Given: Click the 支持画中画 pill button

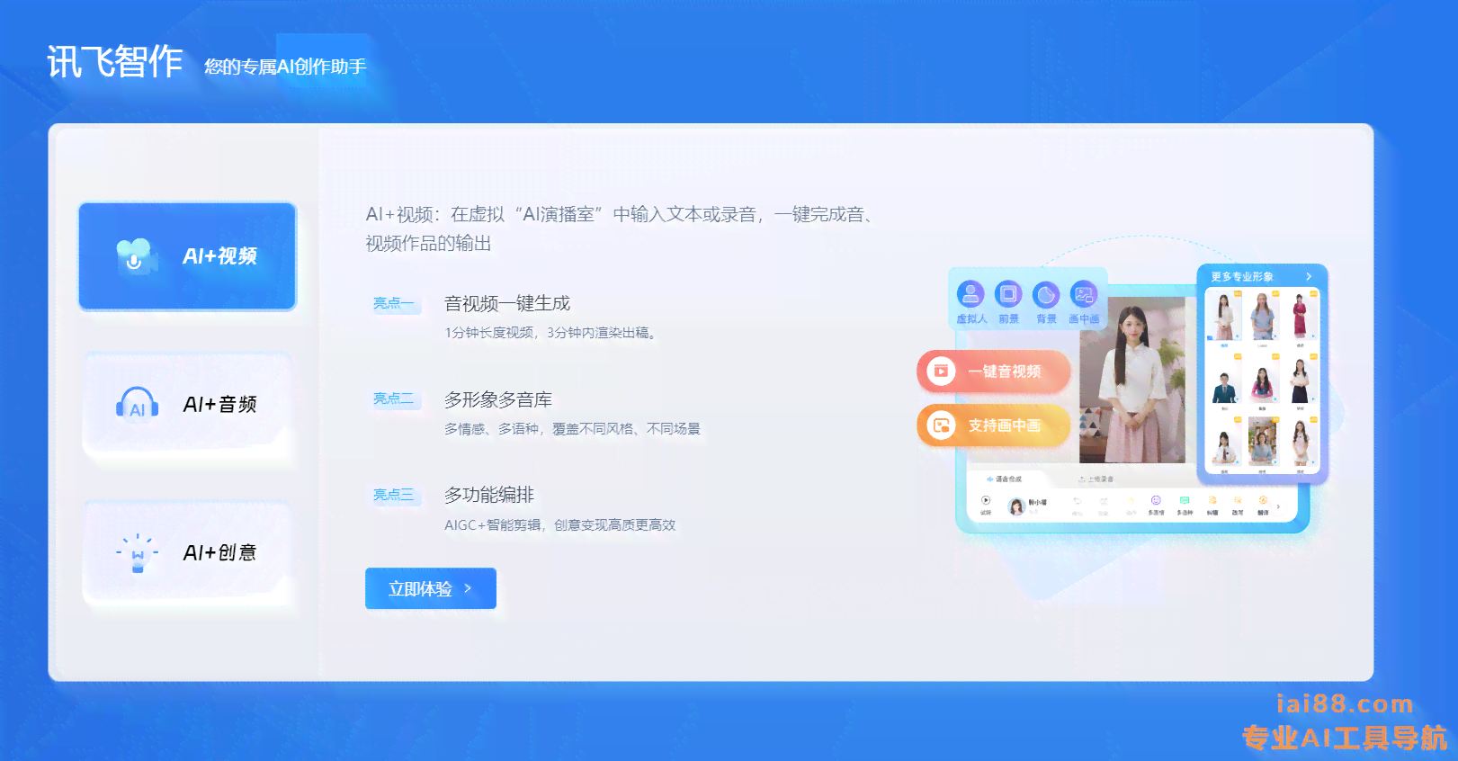Looking at the screenshot, I should 994,425.
